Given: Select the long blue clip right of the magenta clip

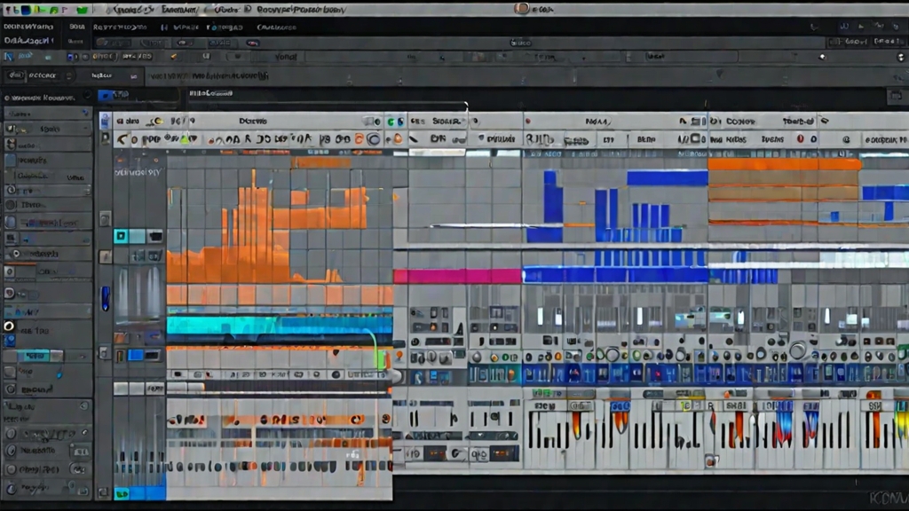Looking at the screenshot, I should [615, 275].
